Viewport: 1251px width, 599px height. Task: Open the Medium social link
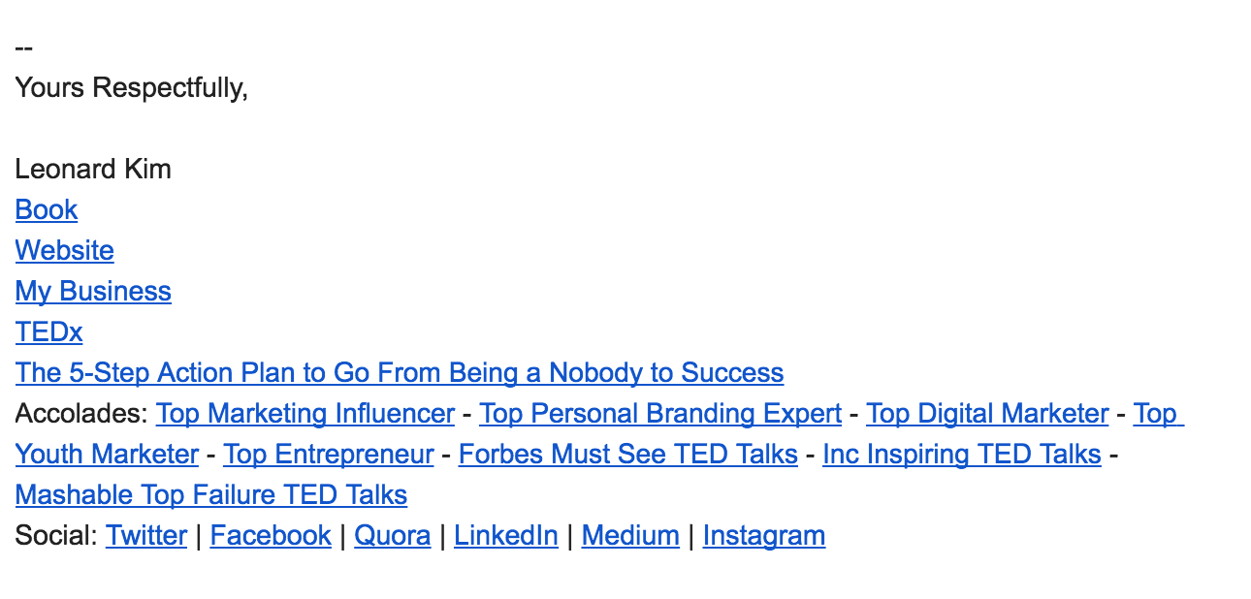630,536
